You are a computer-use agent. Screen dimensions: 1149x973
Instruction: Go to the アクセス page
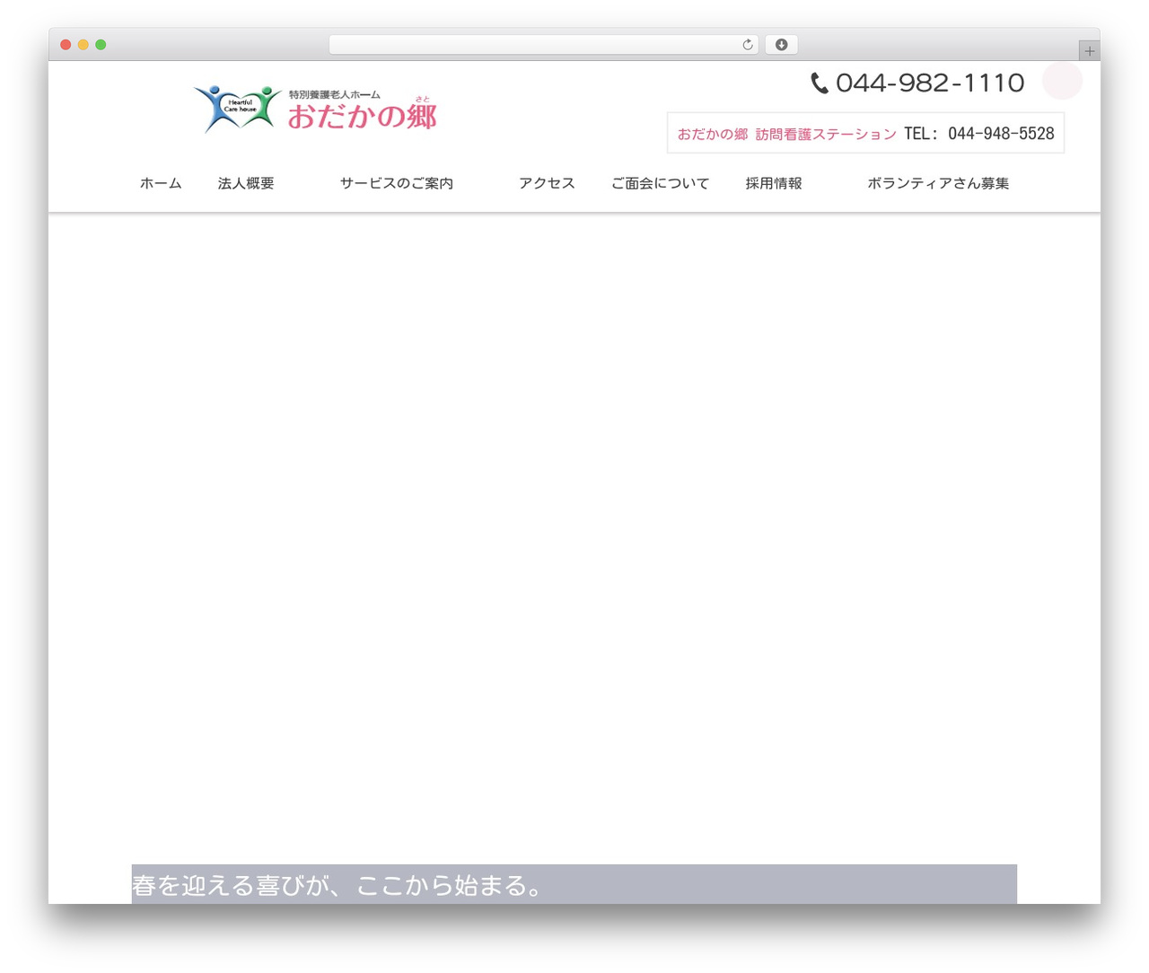click(x=547, y=183)
